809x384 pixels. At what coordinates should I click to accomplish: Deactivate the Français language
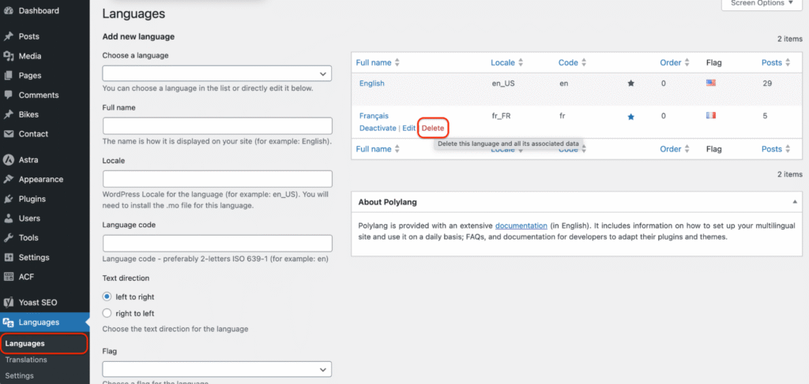point(378,129)
